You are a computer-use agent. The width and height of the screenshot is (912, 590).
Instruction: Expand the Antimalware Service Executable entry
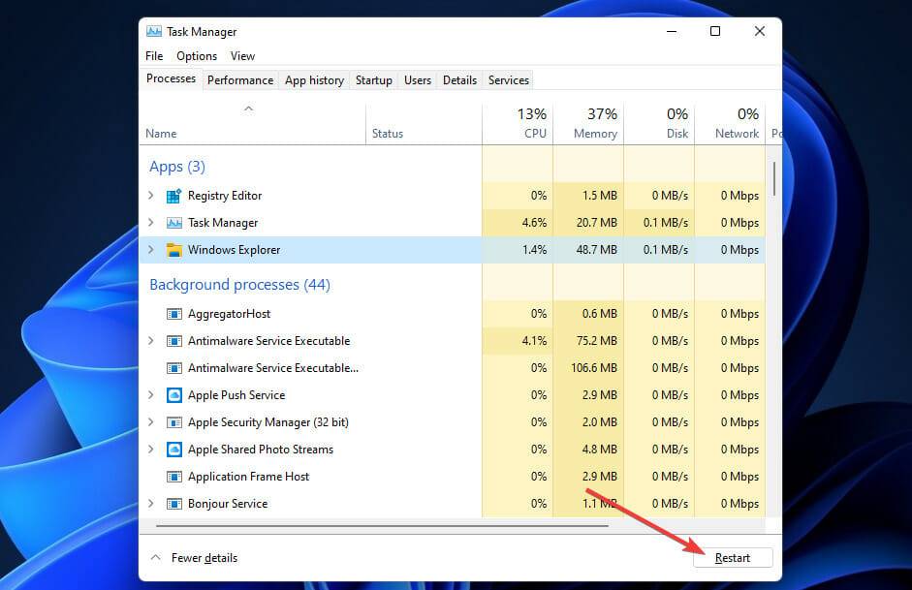[x=151, y=341]
